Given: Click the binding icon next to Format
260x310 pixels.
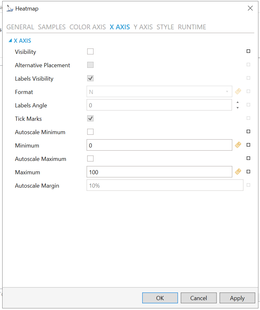Looking at the screenshot, I should [x=238, y=91].
